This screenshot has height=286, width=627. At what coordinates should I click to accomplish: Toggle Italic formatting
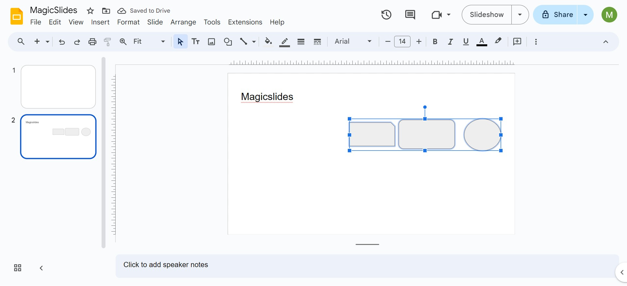point(450,42)
